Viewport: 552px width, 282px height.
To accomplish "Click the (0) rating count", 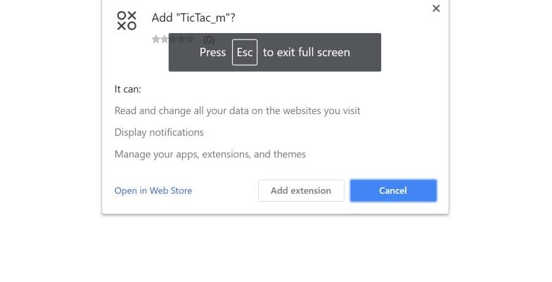I will pyautogui.click(x=209, y=39).
